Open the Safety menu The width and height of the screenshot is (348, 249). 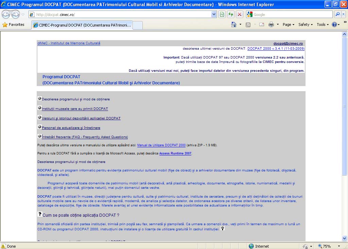pos(306,24)
